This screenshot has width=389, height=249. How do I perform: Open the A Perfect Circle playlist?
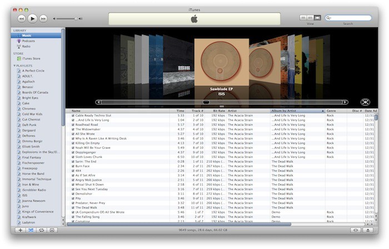tap(33, 71)
